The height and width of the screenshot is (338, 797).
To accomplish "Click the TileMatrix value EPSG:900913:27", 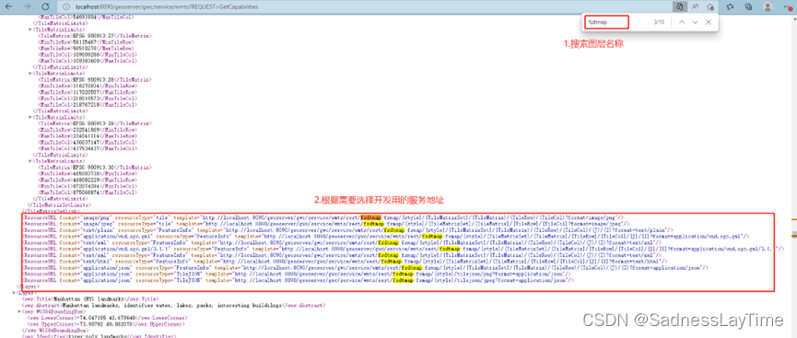I will click(x=93, y=36).
